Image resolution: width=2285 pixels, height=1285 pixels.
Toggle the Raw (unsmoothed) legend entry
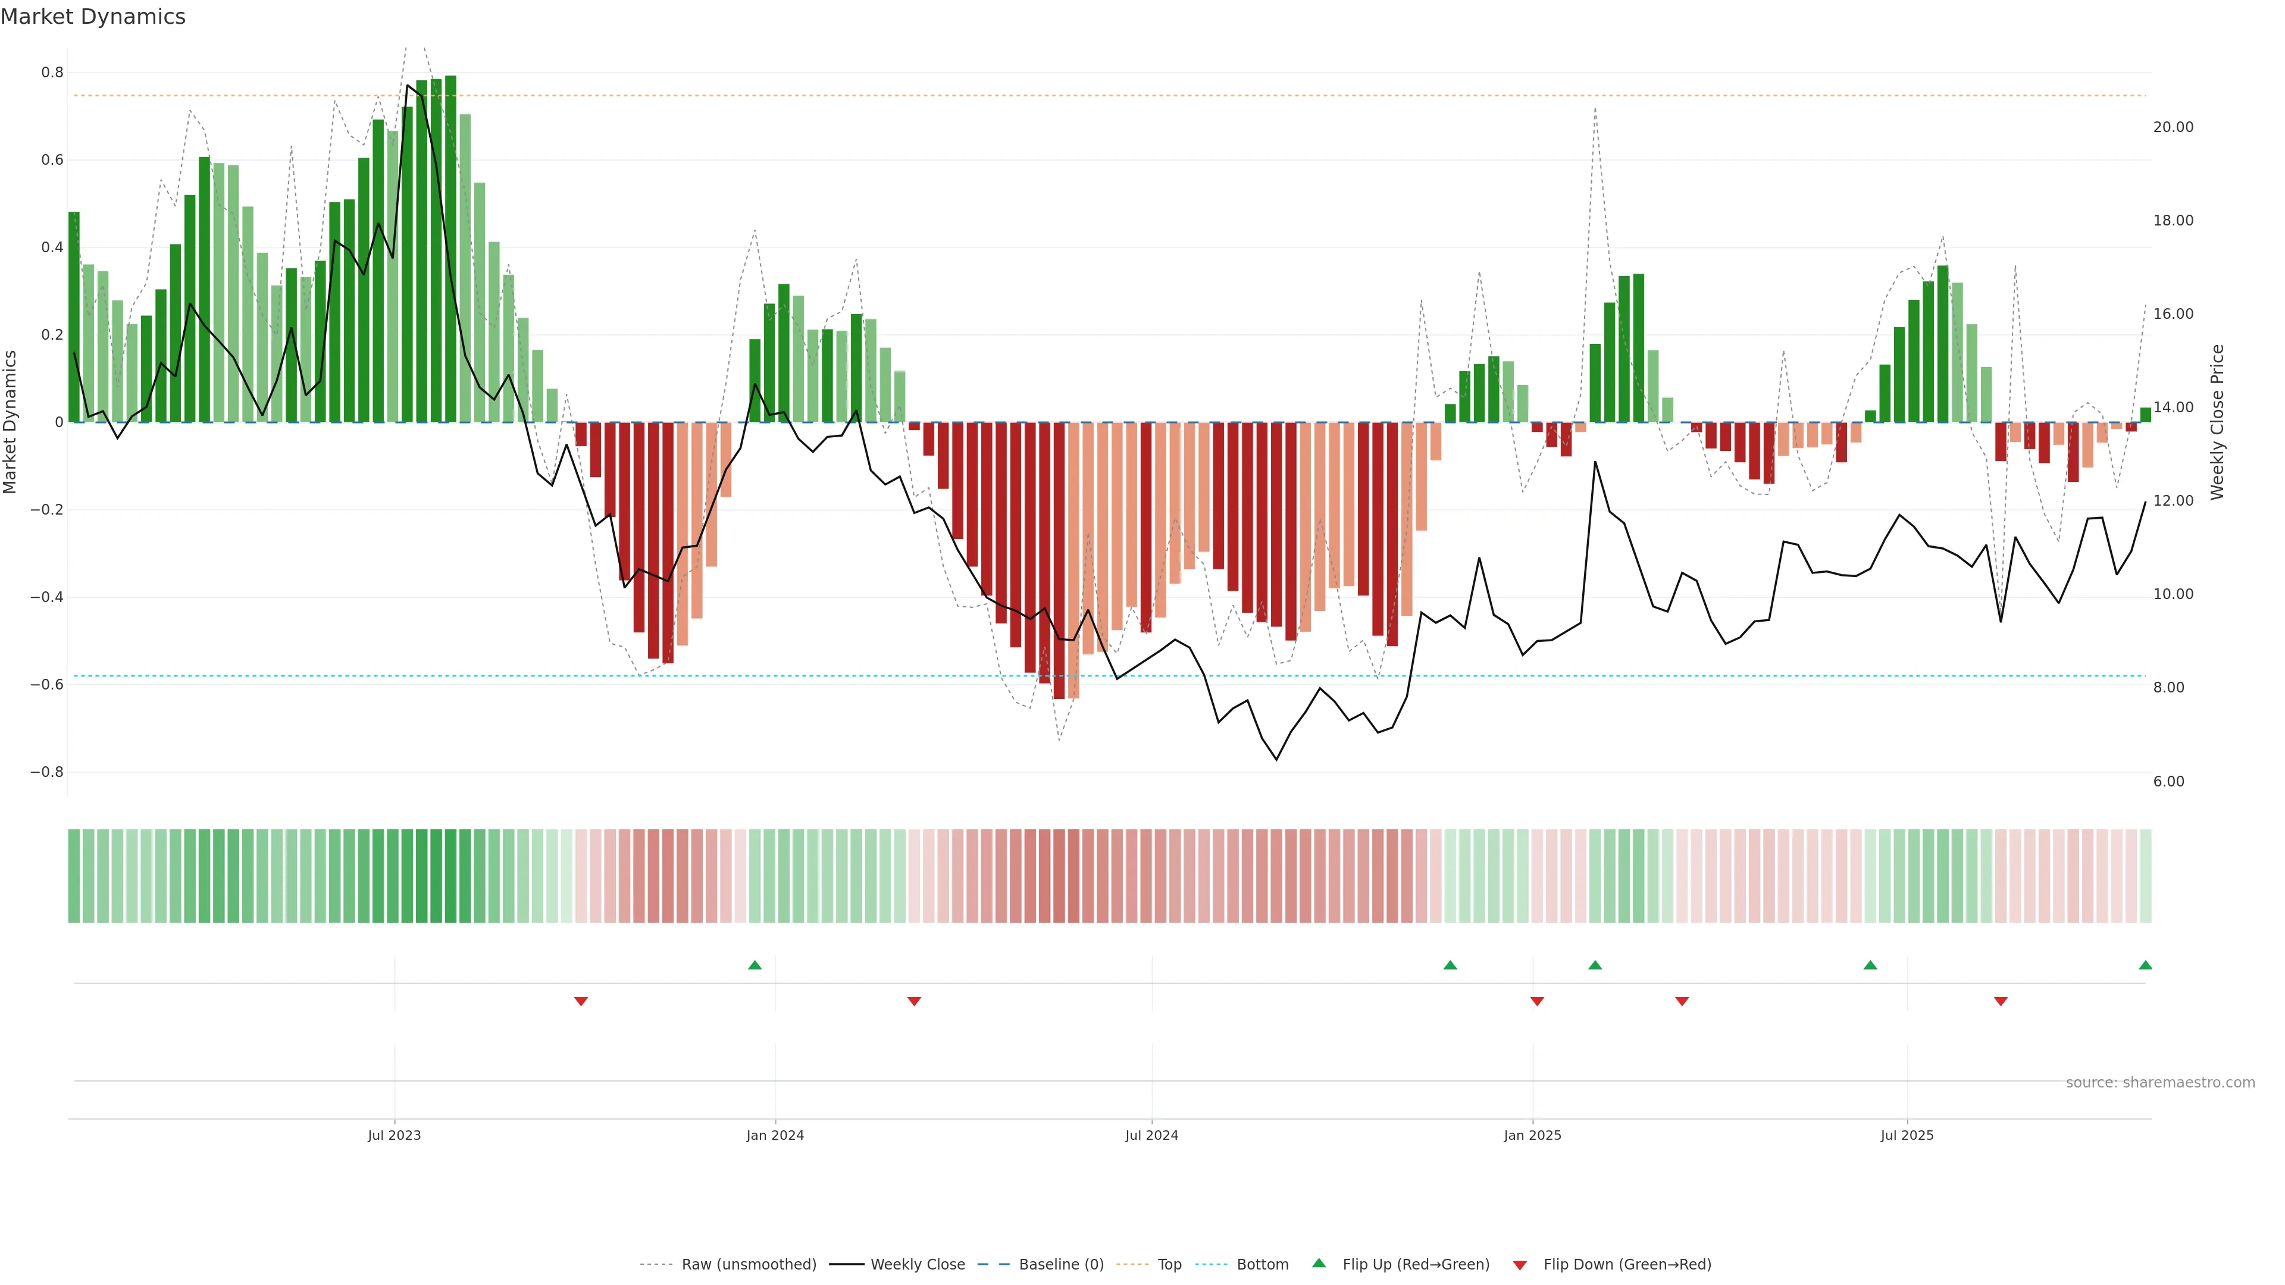tap(748, 1265)
